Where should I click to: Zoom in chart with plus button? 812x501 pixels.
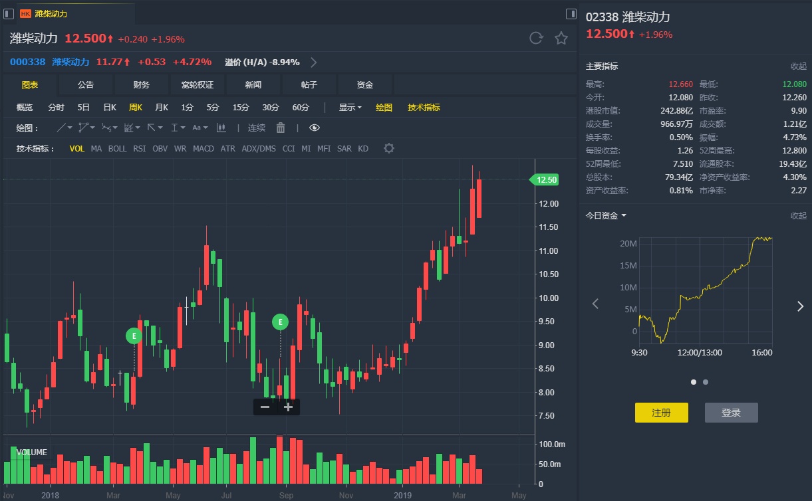[288, 407]
